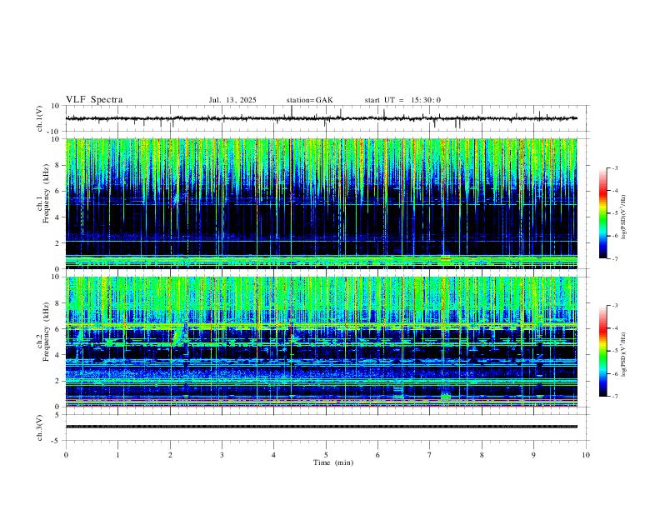Click the upper ch.1 spectrogram color scale bar
The height and width of the screenshot is (510, 660).
pos(603,213)
